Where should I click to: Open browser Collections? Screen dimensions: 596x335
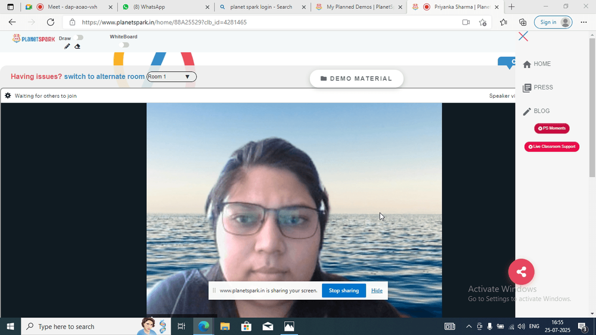click(523, 22)
